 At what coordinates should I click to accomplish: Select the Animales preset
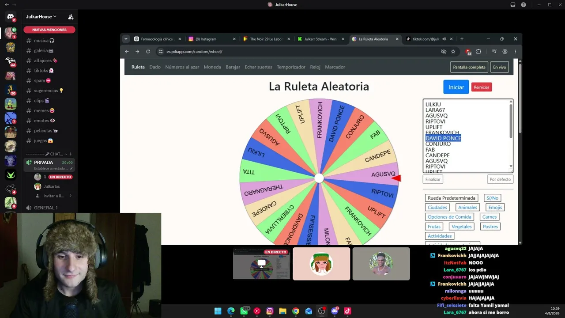(x=467, y=208)
